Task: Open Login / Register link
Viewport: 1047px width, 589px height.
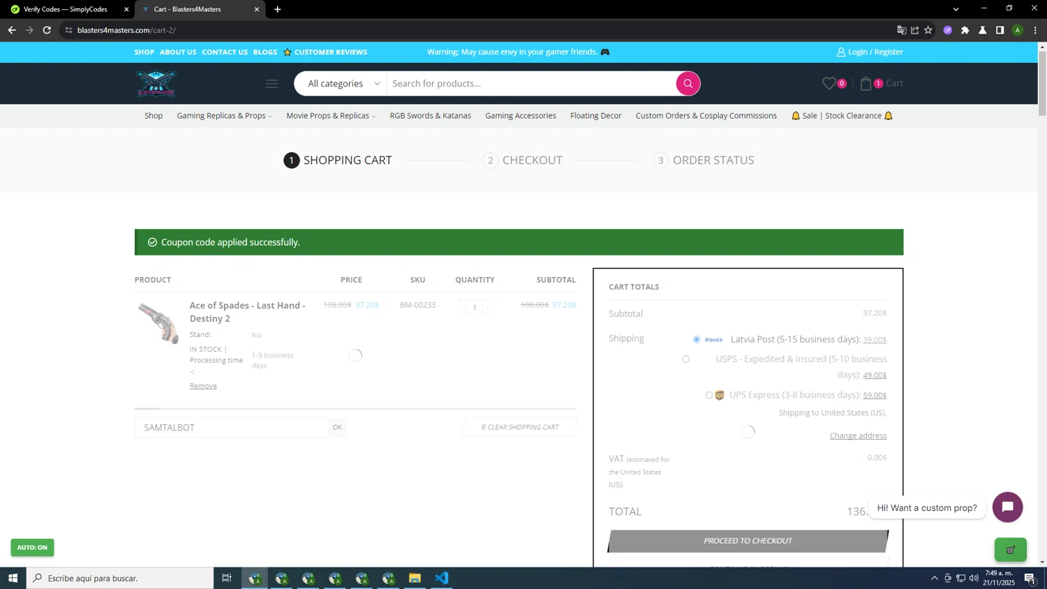Action: (870, 52)
